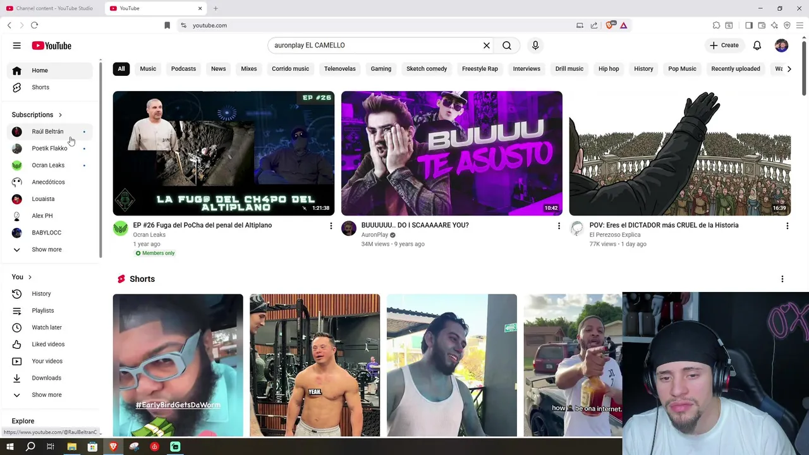Open BABYLOCC subscription channel
The width and height of the screenshot is (809, 455).
click(51, 233)
